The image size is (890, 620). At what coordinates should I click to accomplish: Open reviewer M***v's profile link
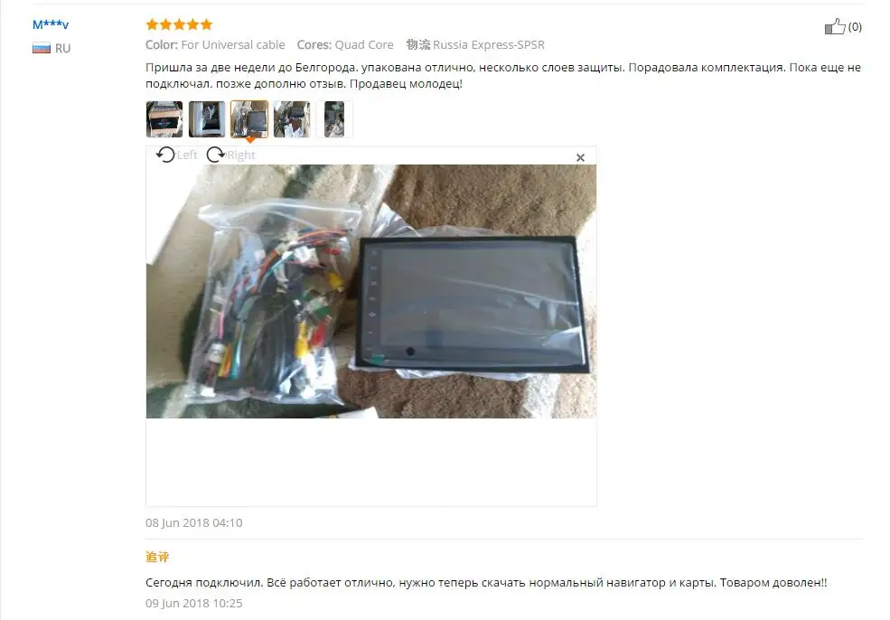(x=51, y=24)
